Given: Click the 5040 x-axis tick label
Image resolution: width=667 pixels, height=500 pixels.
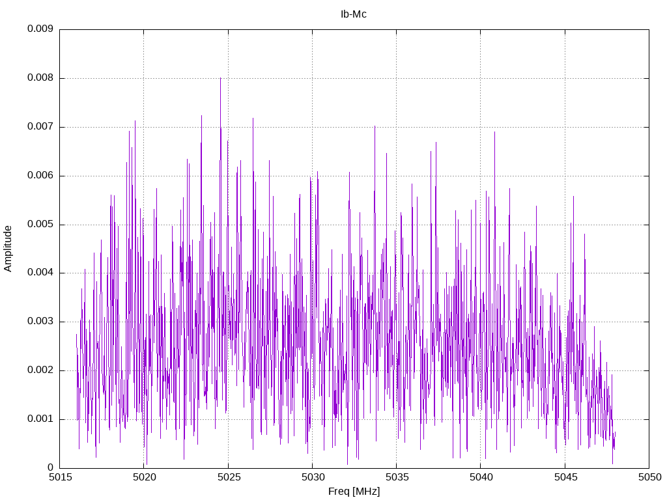Looking at the screenshot, I should pyautogui.click(x=481, y=477).
